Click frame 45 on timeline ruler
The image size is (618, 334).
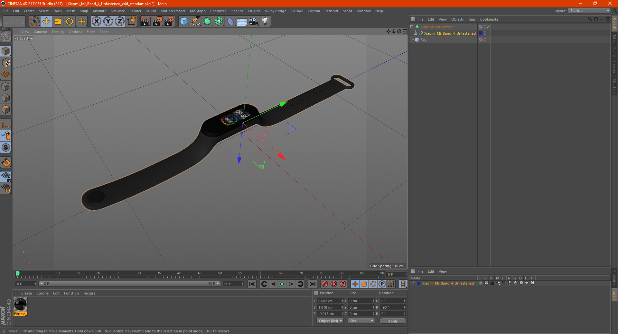200,273
